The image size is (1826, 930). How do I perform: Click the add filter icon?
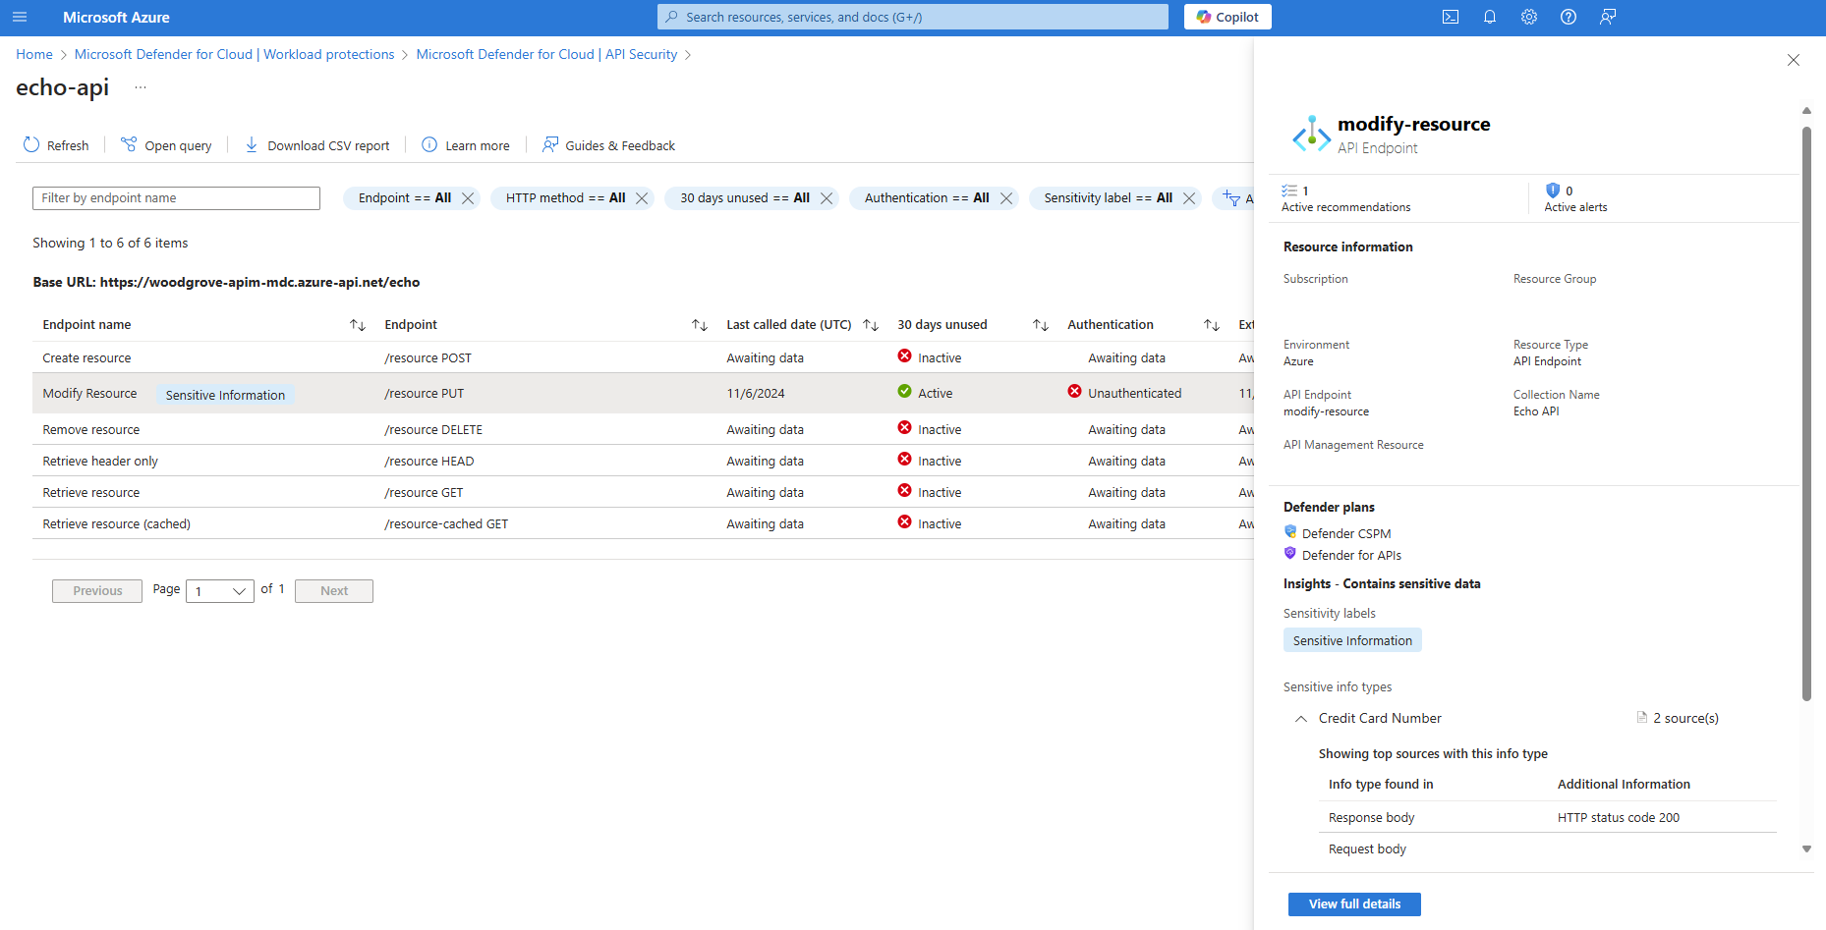click(x=1231, y=198)
